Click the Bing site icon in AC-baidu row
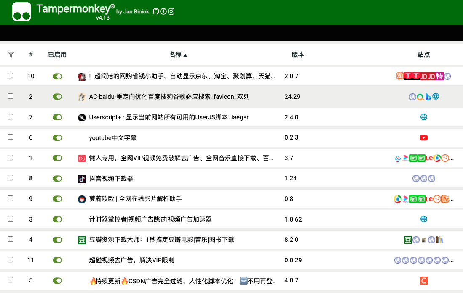Viewport: 463px width, 293px height. tap(428, 97)
